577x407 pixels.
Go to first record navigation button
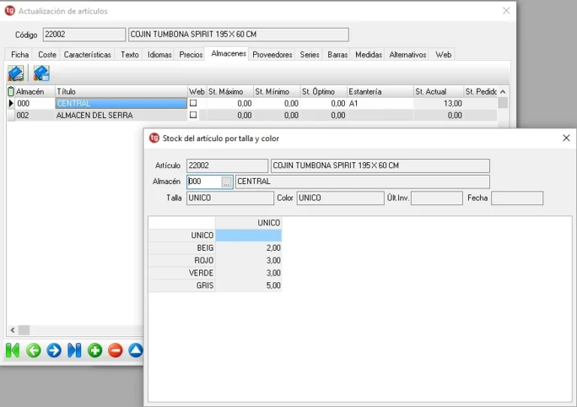point(13,350)
